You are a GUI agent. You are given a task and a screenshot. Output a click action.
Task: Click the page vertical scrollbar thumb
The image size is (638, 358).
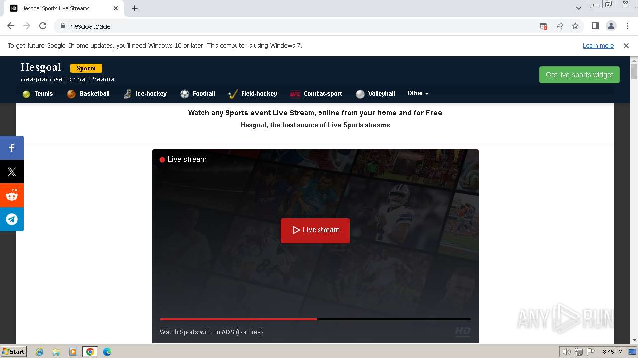point(634,72)
